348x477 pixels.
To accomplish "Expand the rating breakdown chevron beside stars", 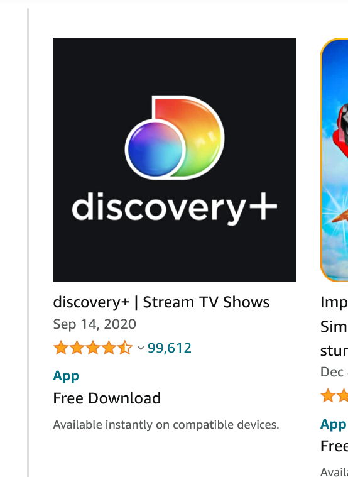I will [x=141, y=348].
